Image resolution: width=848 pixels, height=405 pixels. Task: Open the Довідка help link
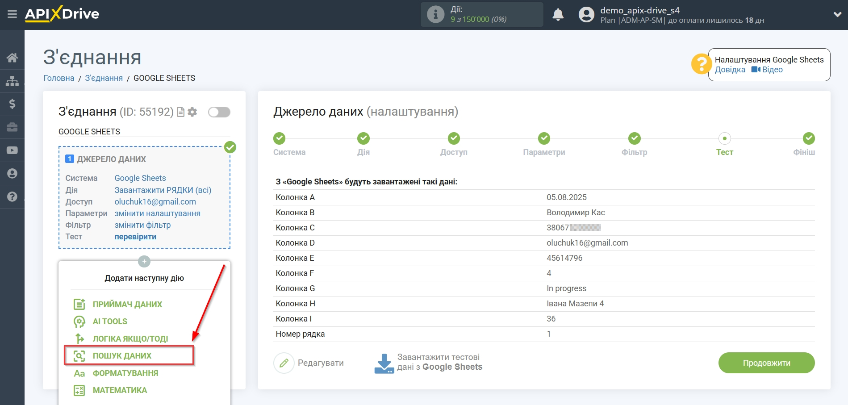point(730,70)
